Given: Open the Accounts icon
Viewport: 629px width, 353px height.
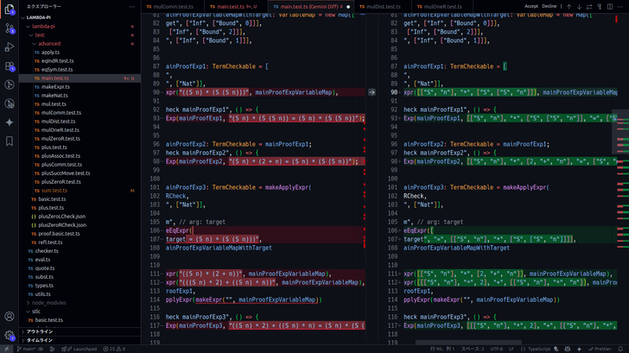Looking at the screenshot, I should pyautogui.click(x=10, y=316).
